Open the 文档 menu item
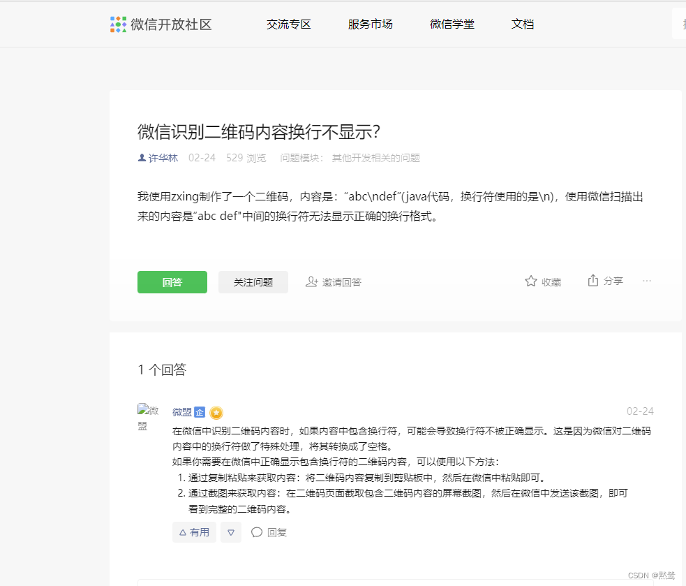The width and height of the screenshot is (686, 586). pos(523,24)
